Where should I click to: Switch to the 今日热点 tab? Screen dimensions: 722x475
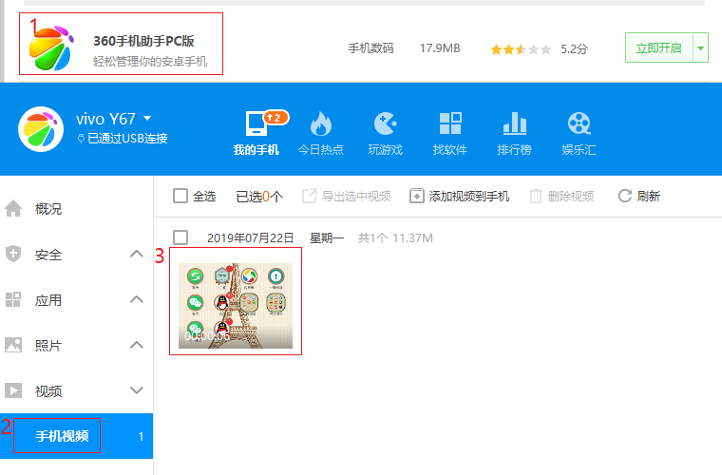[321, 133]
